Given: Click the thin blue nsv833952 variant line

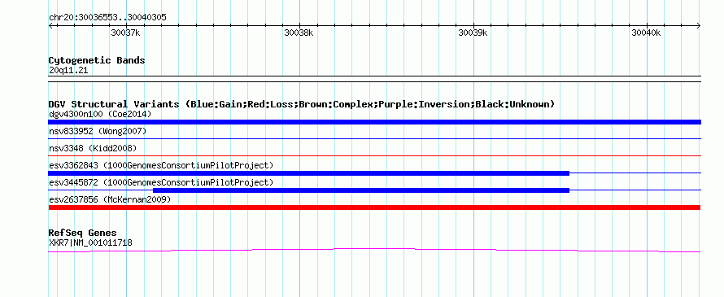Looking at the screenshot, I should [374, 138].
